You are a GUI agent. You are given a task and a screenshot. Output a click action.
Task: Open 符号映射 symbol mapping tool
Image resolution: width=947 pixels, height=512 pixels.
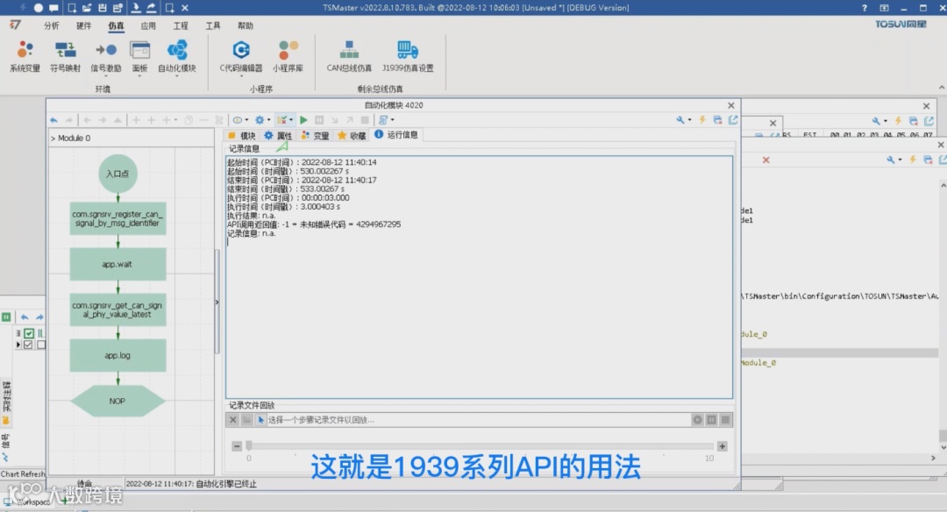[65, 56]
